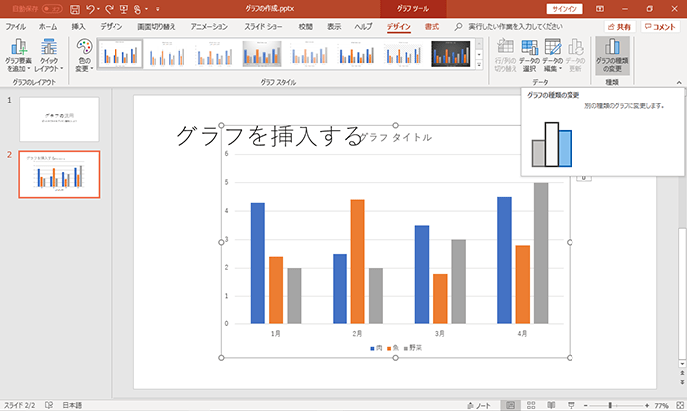This screenshot has width=687, height=411.
Task: Click the save icon in the title bar
Action: 75,9
